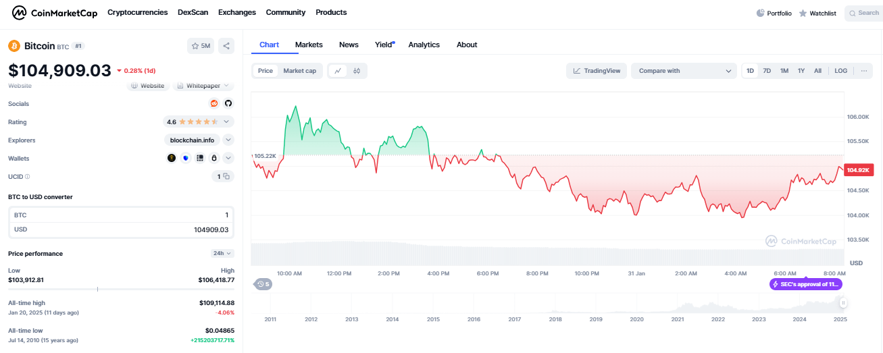Open the Cryptocurrencies menu
This screenshot has height=353, width=883.
[137, 12]
